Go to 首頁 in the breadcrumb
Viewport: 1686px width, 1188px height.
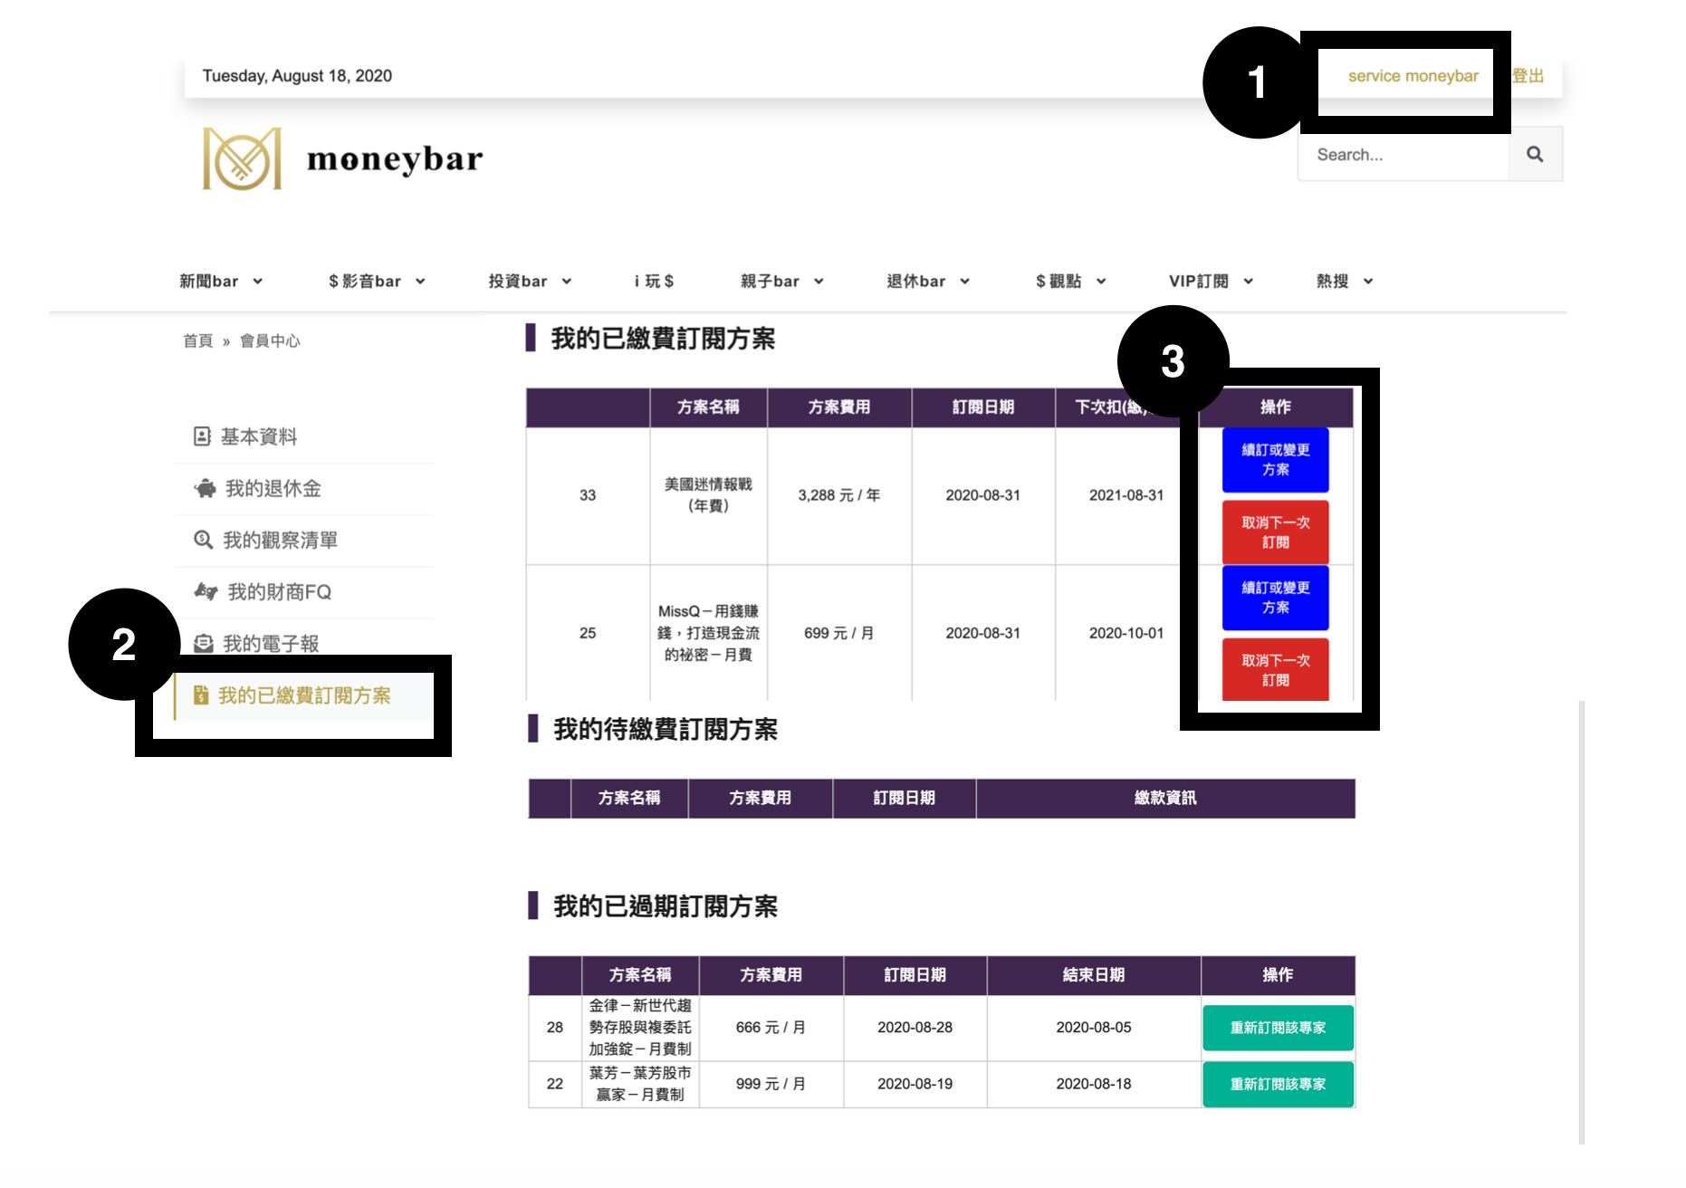point(197,341)
